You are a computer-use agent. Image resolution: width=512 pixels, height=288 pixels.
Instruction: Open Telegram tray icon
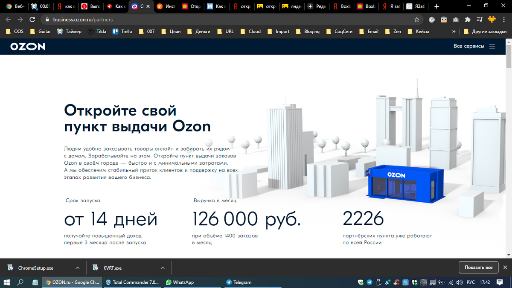point(369,282)
